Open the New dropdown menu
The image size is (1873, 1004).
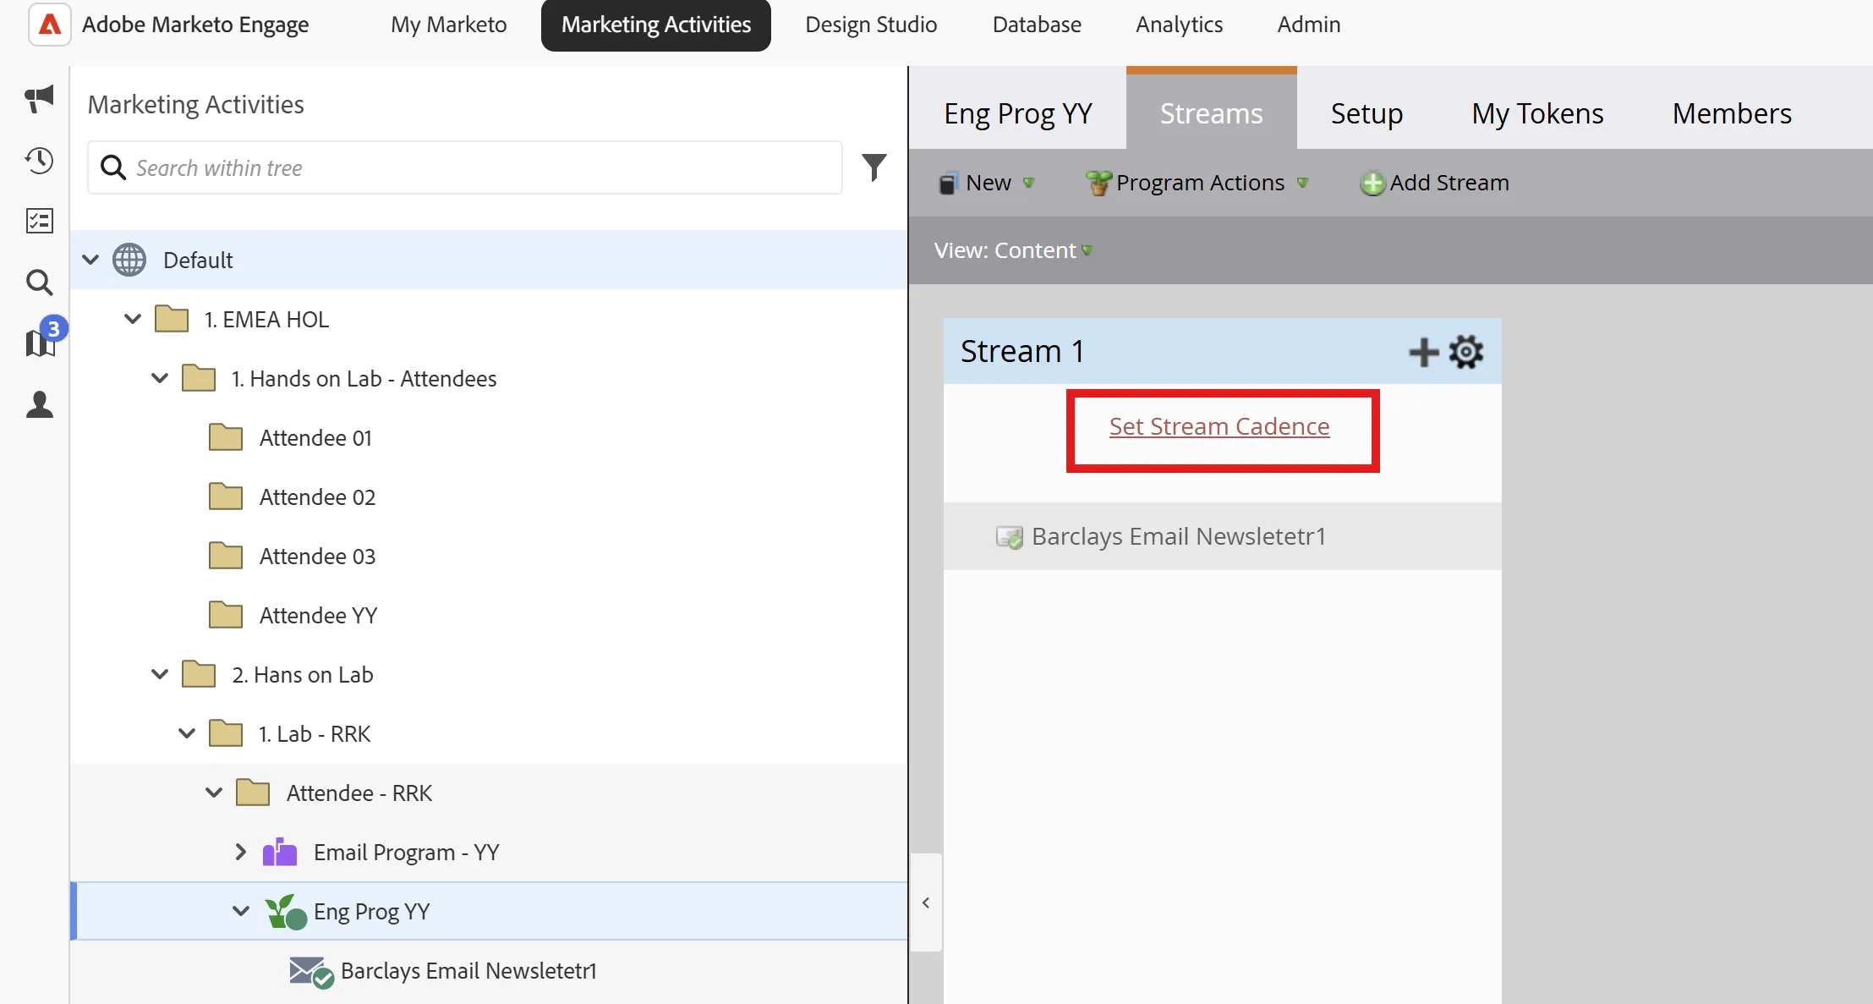pos(987,183)
